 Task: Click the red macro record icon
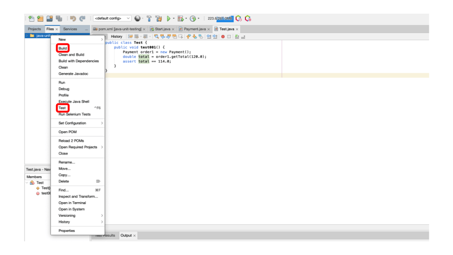tap(222, 36)
